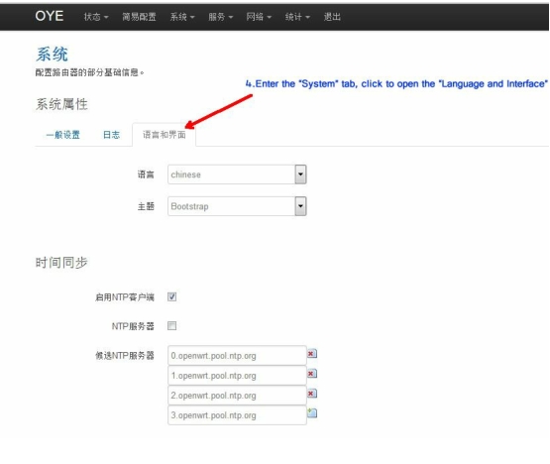Switch to the 一般设置 tab
The width and height of the screenshot is (550, 464).
tap(63, 135)
